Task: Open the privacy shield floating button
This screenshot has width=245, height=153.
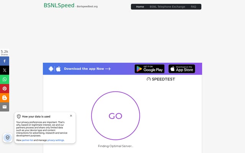Action: point(8,138)
